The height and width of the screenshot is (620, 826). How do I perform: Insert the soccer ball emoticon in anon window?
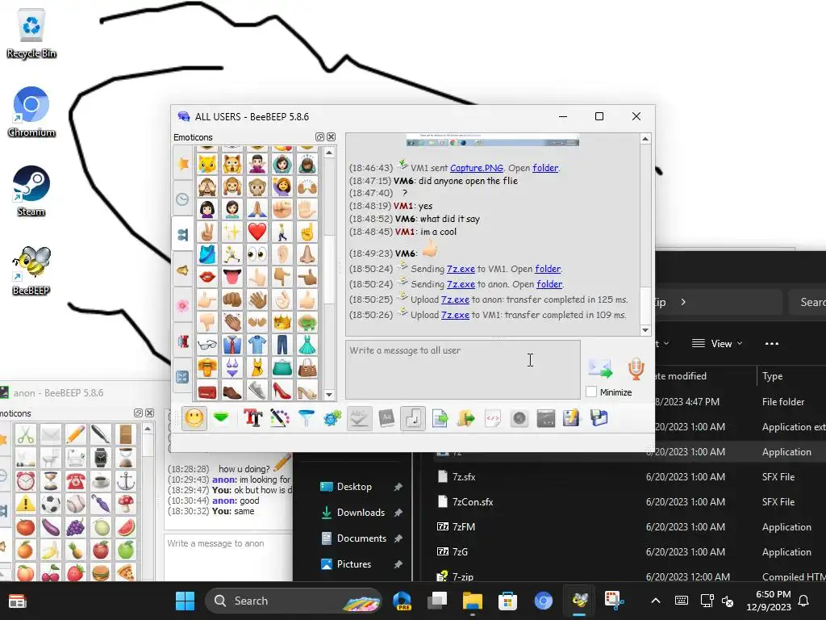click(51, 504)
